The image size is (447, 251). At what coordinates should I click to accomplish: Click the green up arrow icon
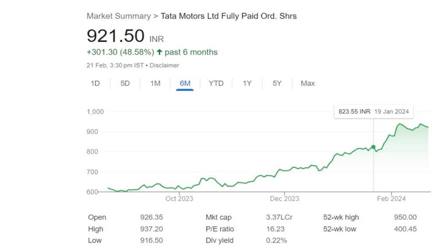[x=159, y=52]
